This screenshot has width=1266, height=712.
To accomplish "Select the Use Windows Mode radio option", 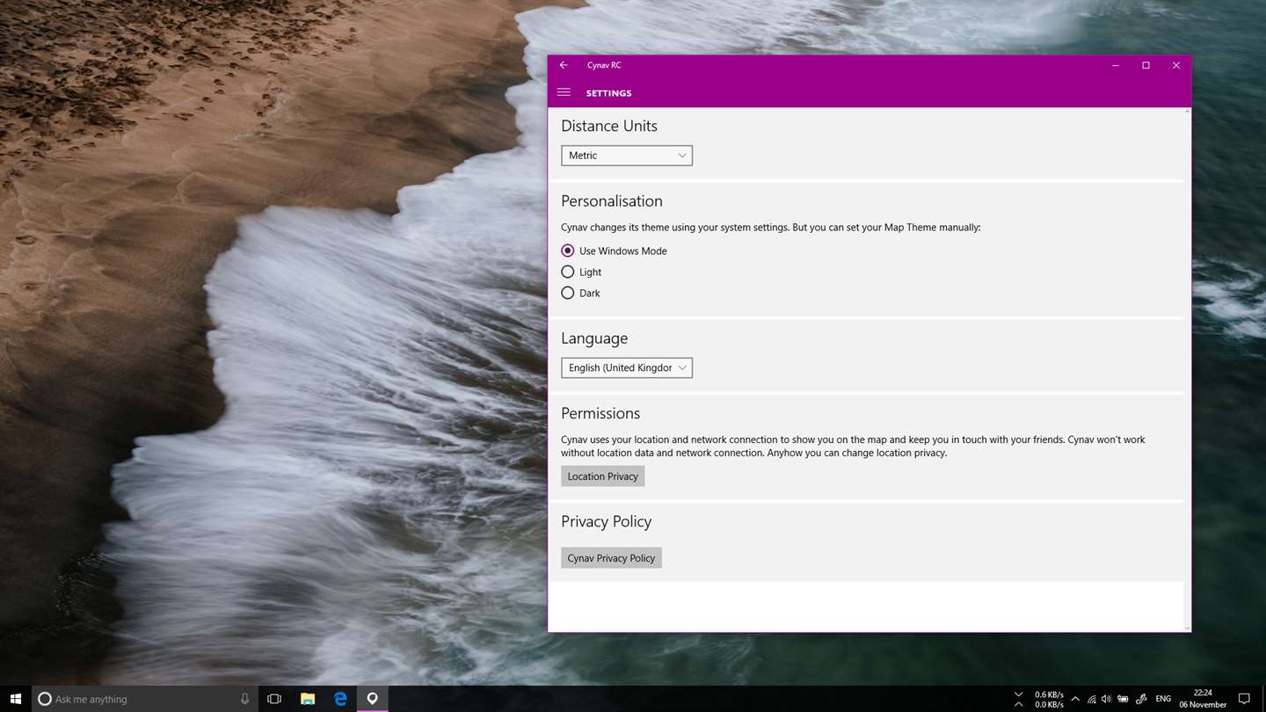I will tap(614, 251).
